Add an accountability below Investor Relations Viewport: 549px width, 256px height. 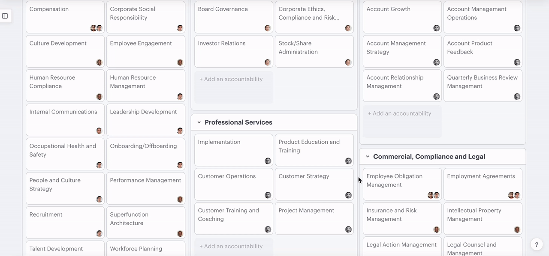pyautogui.click(x=231, y=79)
